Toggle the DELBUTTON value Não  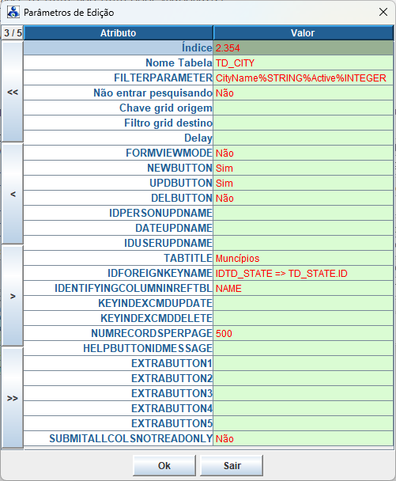click(304, 198)
